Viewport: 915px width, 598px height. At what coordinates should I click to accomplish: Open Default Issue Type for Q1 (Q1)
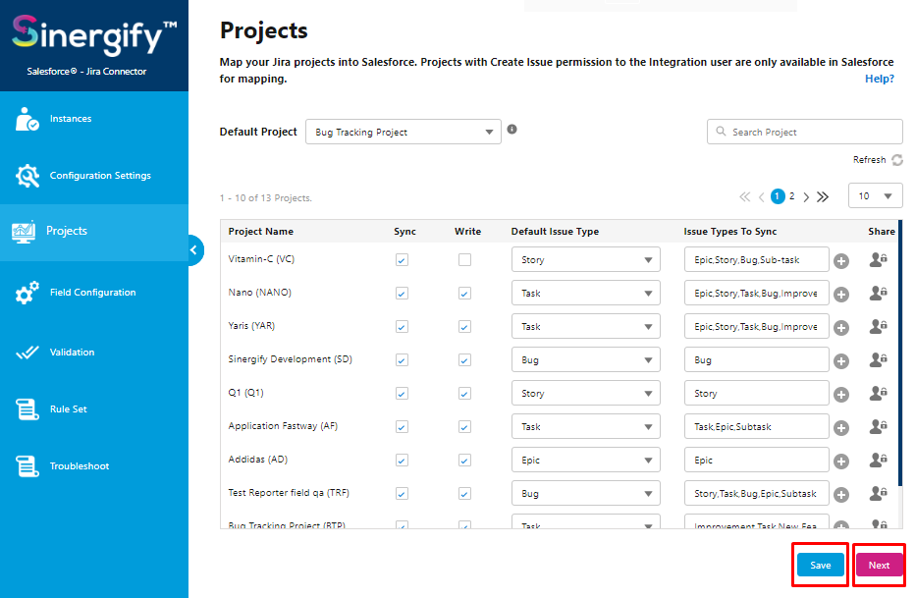click(586, 393)
